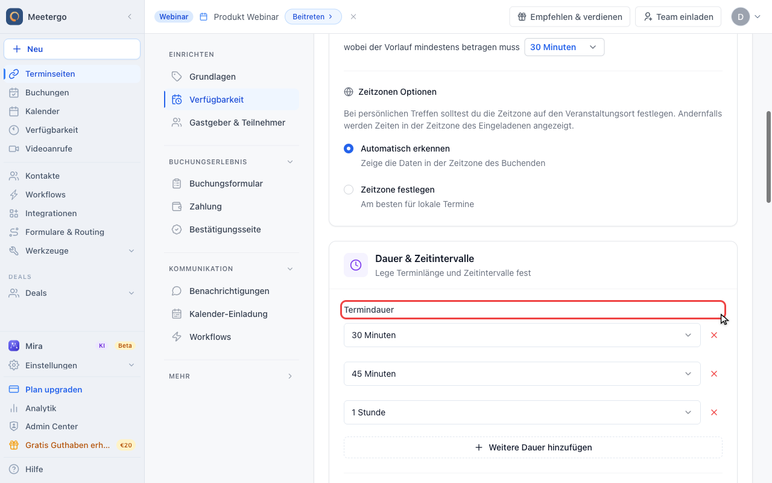This screenshot has width=772, height=483.
Task: Click the Buchungen calendar-check icon
Action: 14,92
